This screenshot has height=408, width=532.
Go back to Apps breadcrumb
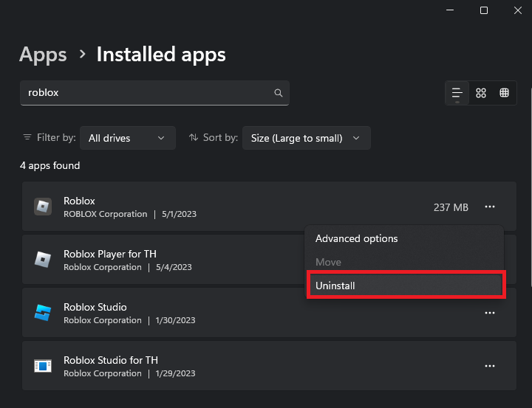coord(43,55)
